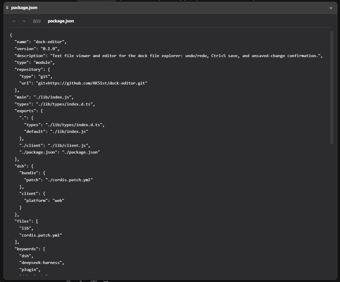Click the GitHub repository URL string
Screen dimensions: 340x282
91,83
